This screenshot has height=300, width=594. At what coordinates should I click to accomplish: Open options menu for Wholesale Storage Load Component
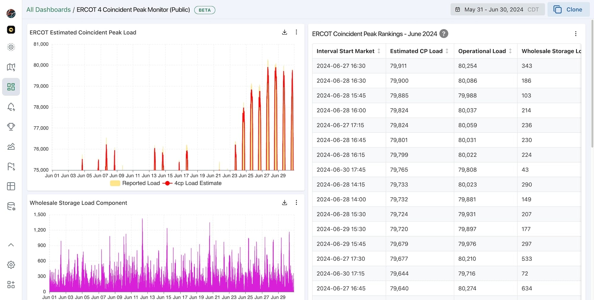click(296, 202)
